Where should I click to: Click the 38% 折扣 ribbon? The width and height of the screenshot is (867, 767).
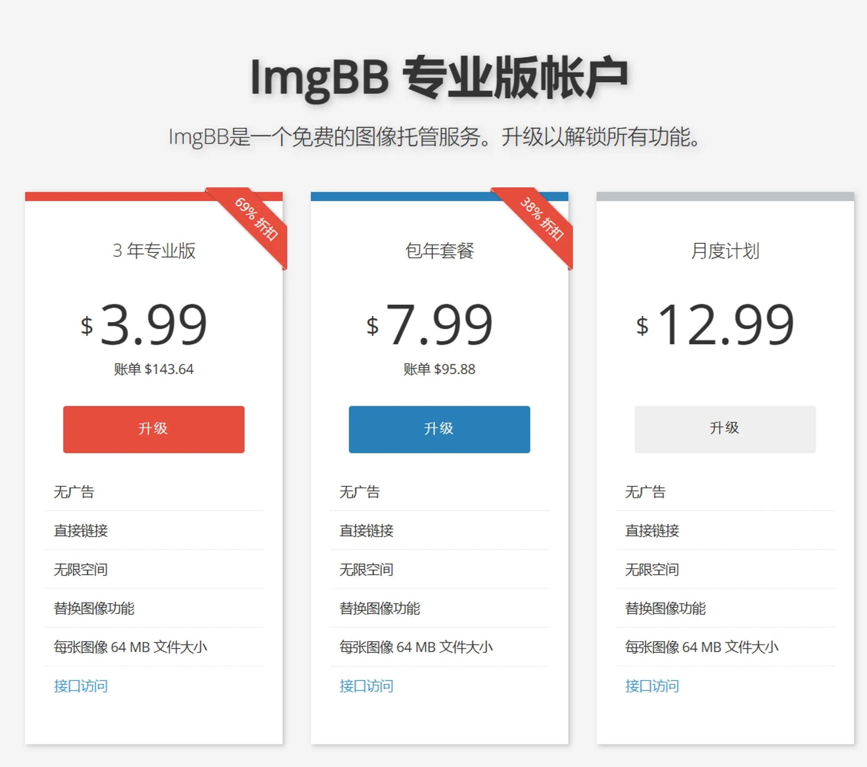point(541,219)
